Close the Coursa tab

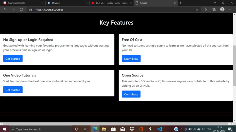(175, 3)
